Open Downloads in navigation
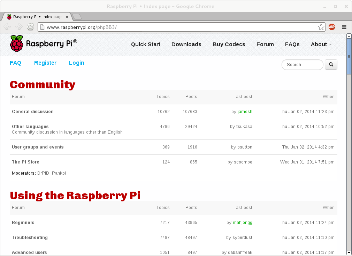The width and height of the screenshot is (352, 256). (186, 44)
